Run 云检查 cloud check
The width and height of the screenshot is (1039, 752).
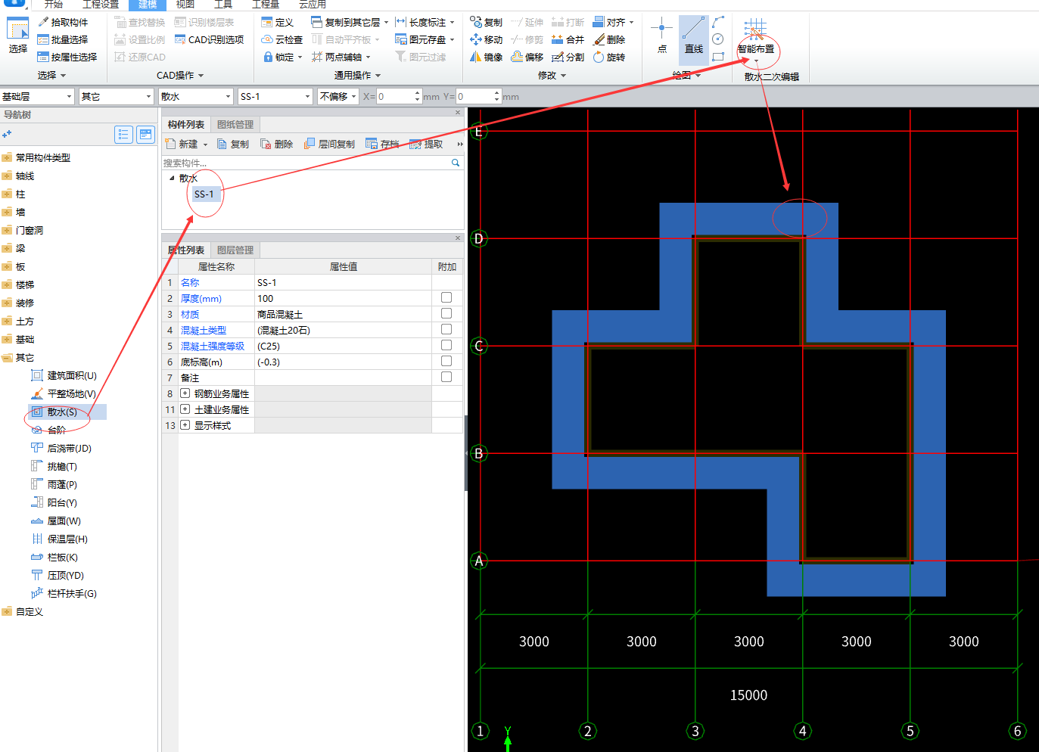point(282,39)
